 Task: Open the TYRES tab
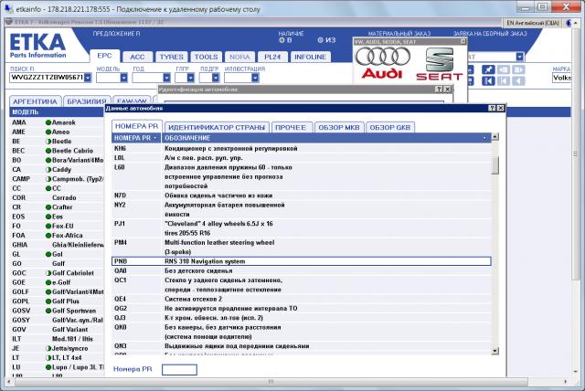point(172,57)
